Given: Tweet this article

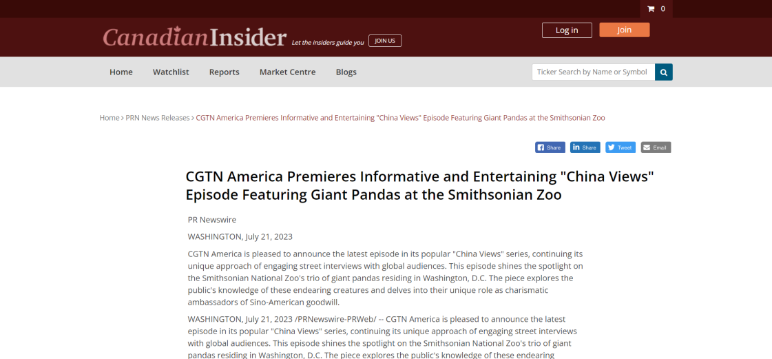Looking at the screenshot, I should click(x=620, y=147).
